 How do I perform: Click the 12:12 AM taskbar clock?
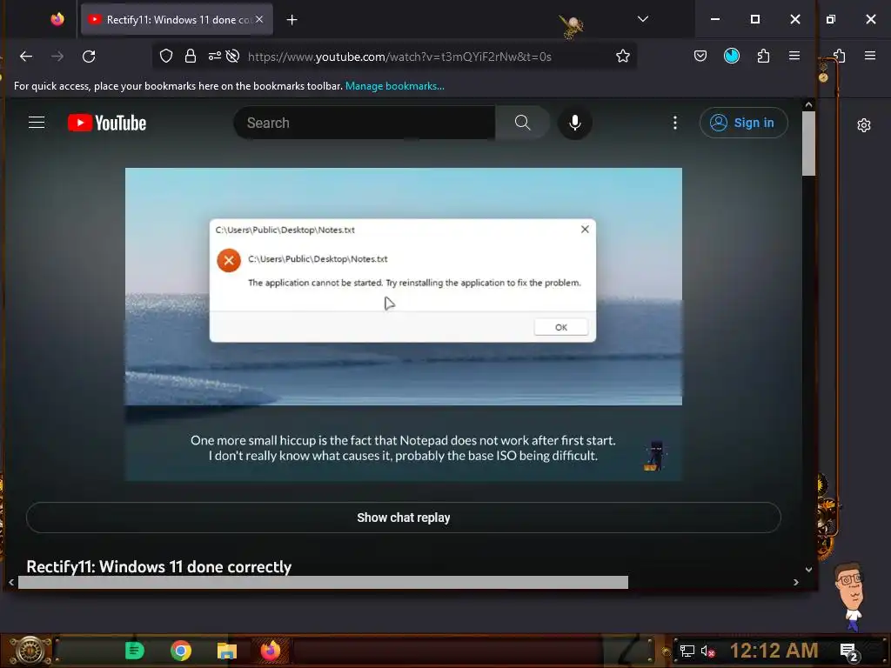(x=774, y=651)
